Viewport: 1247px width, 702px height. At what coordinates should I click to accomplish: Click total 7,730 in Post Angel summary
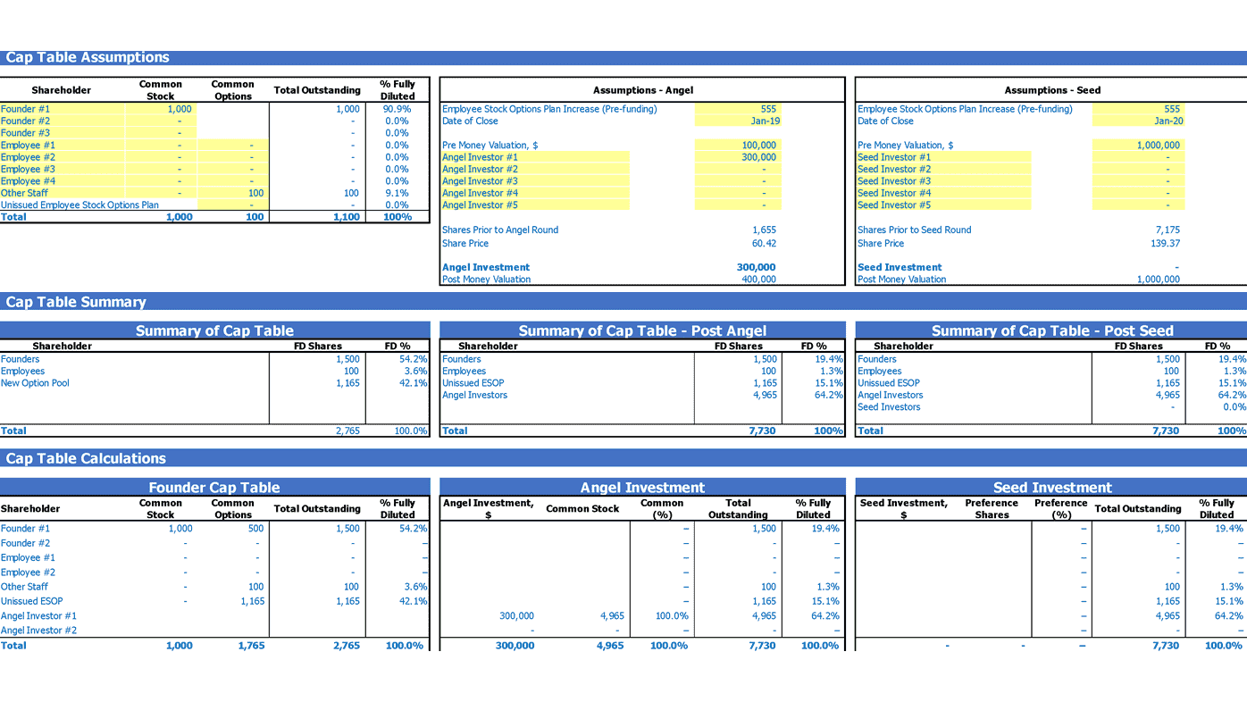tap(762, 430)
